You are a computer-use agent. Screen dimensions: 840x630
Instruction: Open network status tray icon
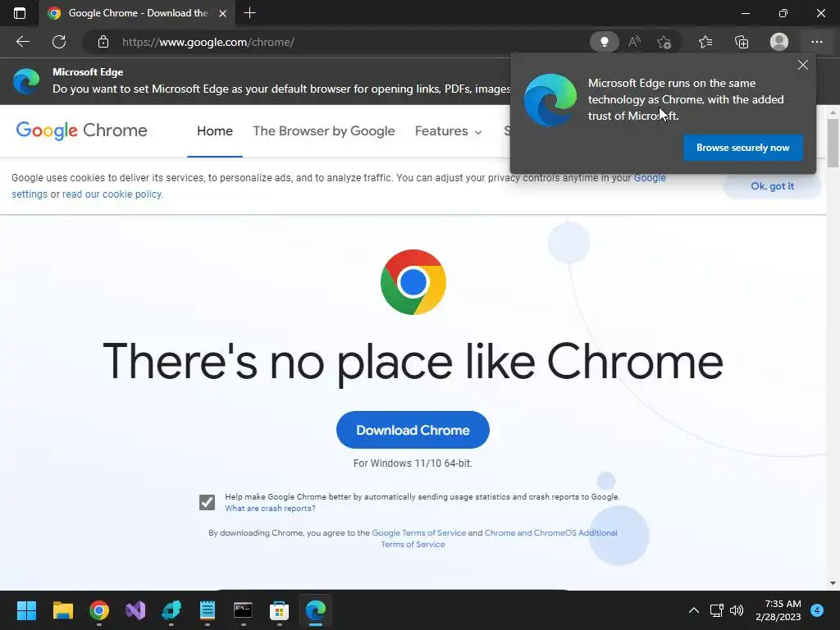[x=716, y=610]
